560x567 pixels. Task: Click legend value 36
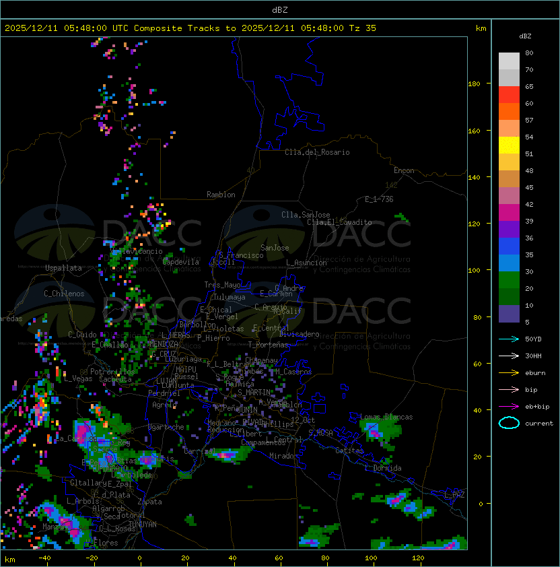pyautogui.click(x=529, y=238)
